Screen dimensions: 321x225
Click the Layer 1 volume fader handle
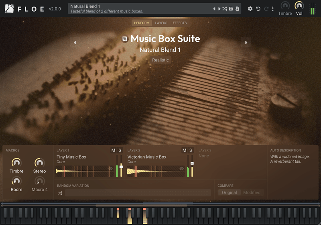tap(121, 167)
